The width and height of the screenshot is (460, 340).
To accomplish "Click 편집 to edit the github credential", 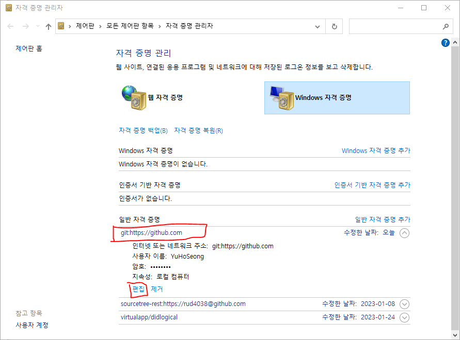I will tap(138, 289).
